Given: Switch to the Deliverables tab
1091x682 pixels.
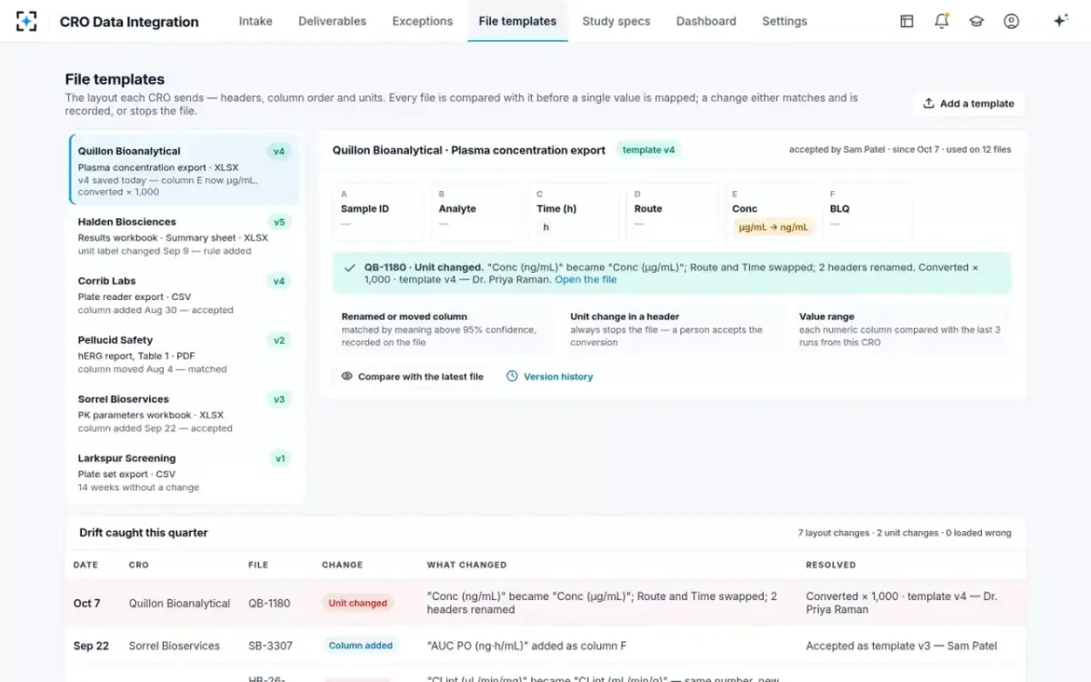Looking at the screenshot, I should point(333,21).
